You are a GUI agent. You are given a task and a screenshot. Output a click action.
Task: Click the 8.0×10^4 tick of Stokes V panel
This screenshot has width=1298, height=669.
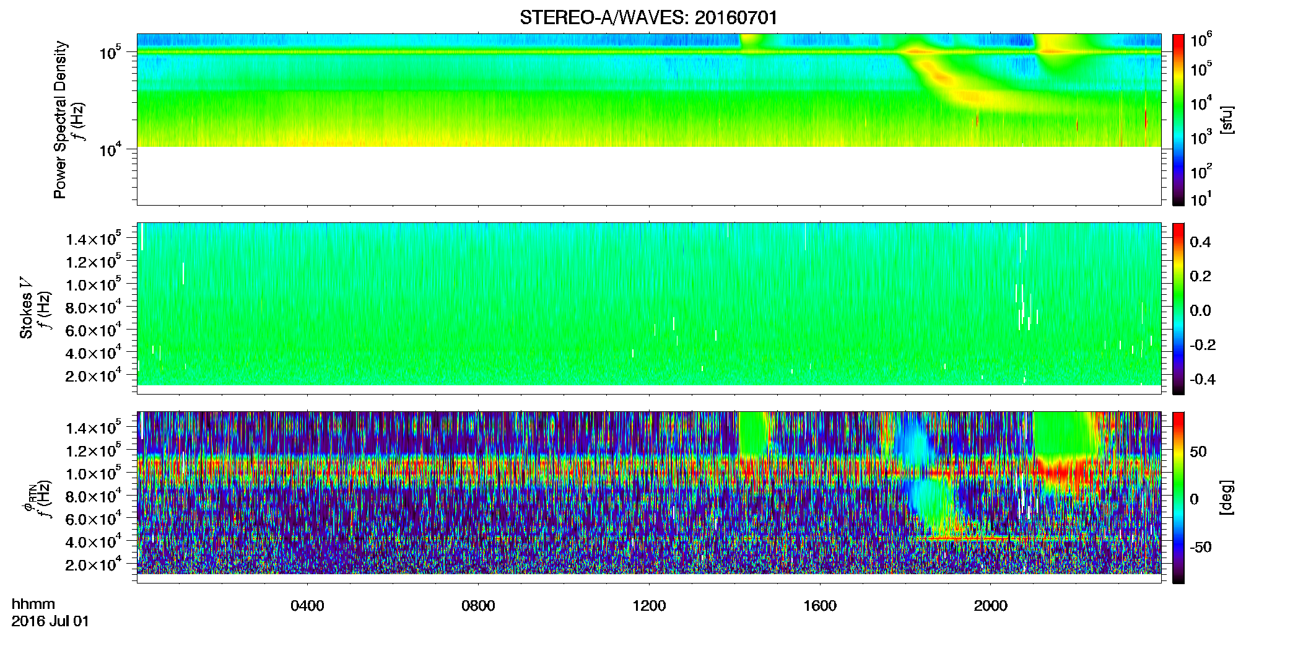click(94, 307)
